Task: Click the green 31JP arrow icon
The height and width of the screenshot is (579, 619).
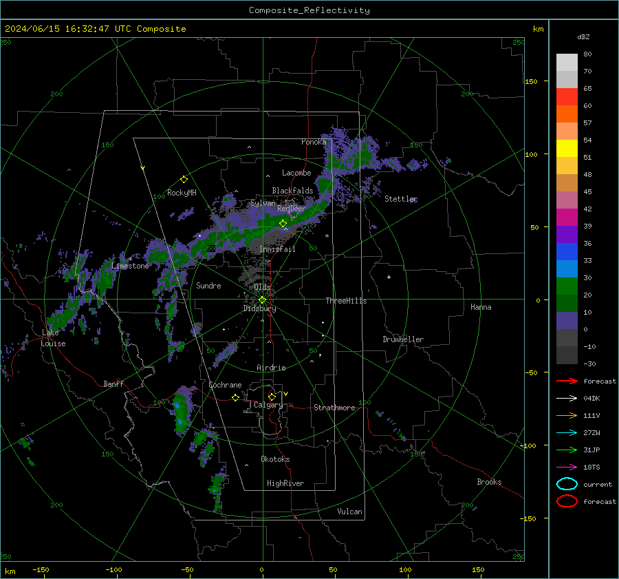Action: (567, 450)
